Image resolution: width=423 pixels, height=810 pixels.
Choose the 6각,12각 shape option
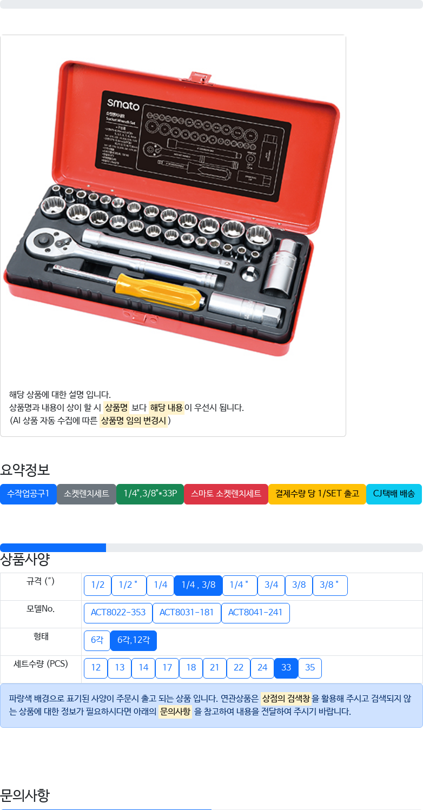[x=134, y=641]
